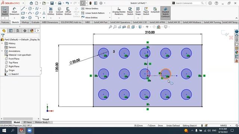Click the Undo icon
The width and height of the screenshot is (239, 134).
[67, 3]
